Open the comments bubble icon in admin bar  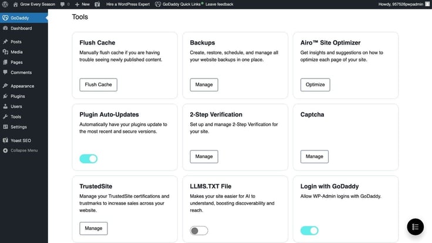63,5
